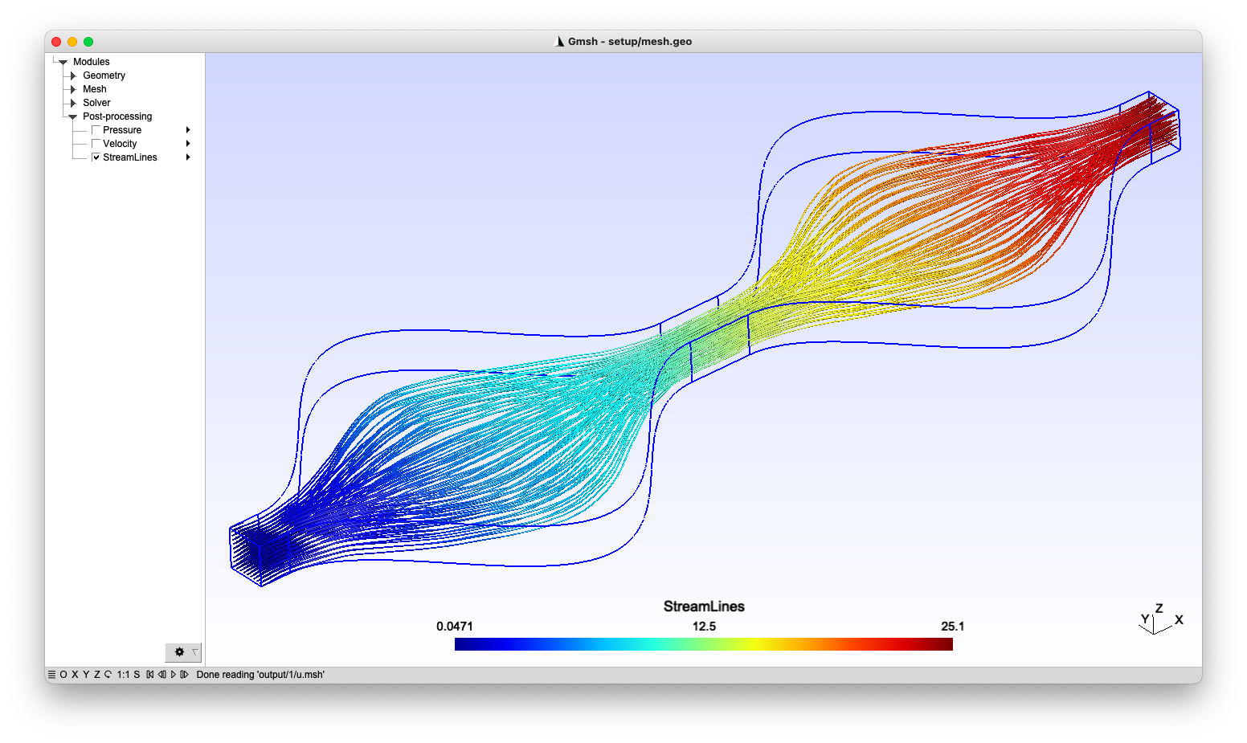The image size is (1247, 743).
Task: Enable the Pressure view checkbox
Action: [x=96, y=130]
